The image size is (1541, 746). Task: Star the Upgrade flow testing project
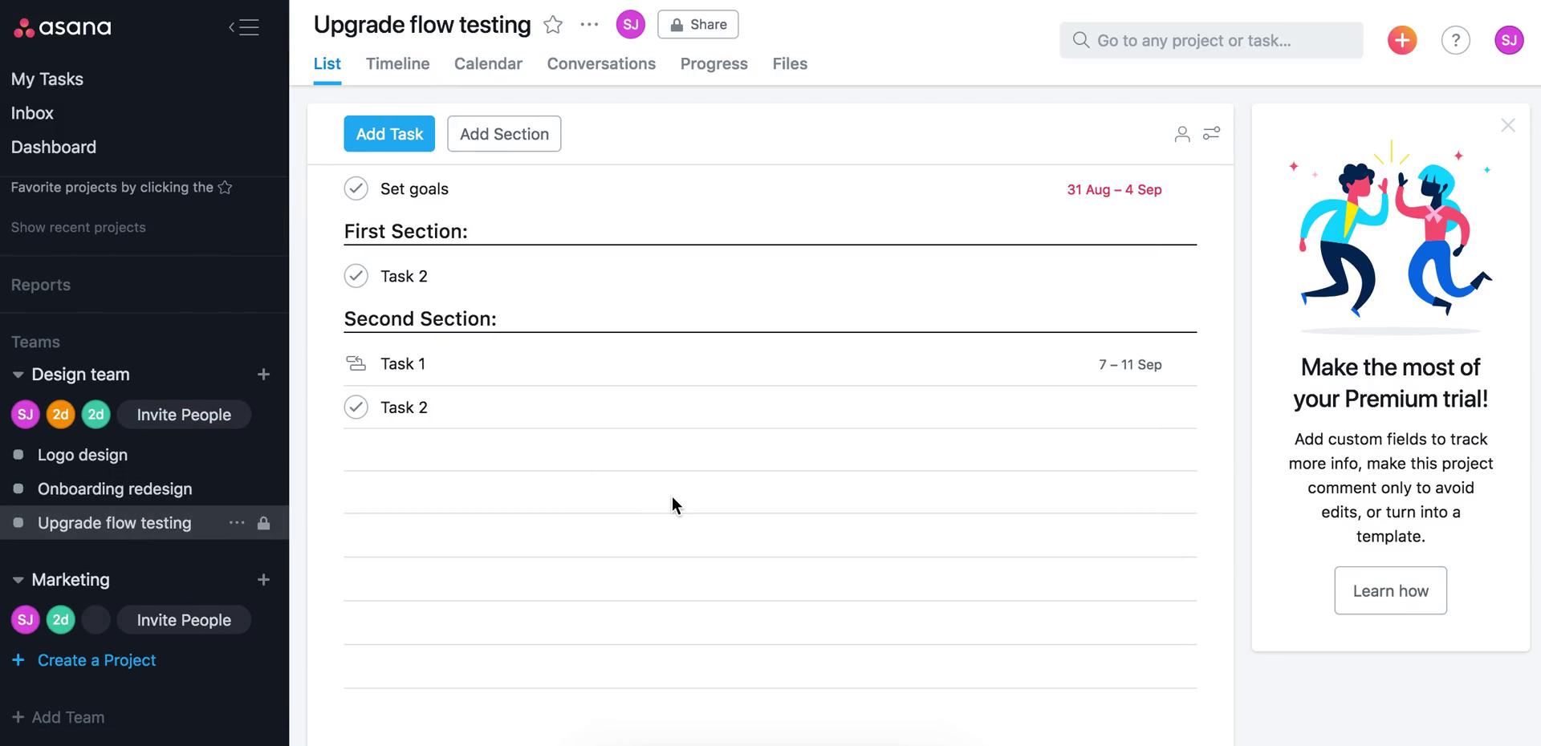(x=553, y=25)
